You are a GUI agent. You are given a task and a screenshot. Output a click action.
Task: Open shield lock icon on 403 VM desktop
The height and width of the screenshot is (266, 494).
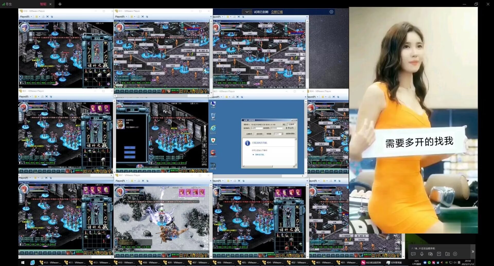(213, 141)
